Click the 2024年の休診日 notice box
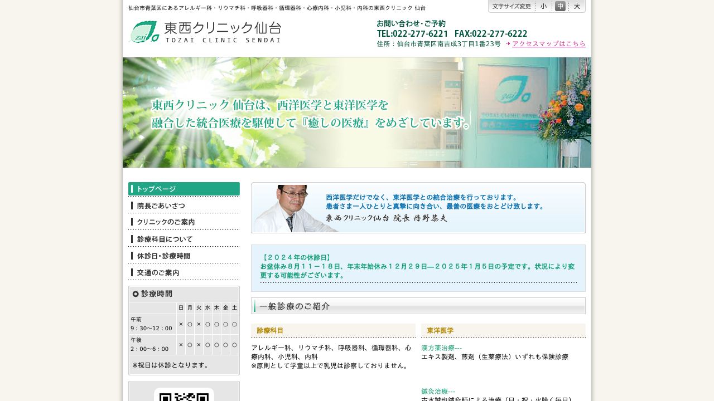This screenshot has height=401, width=714. pos(418,268)
